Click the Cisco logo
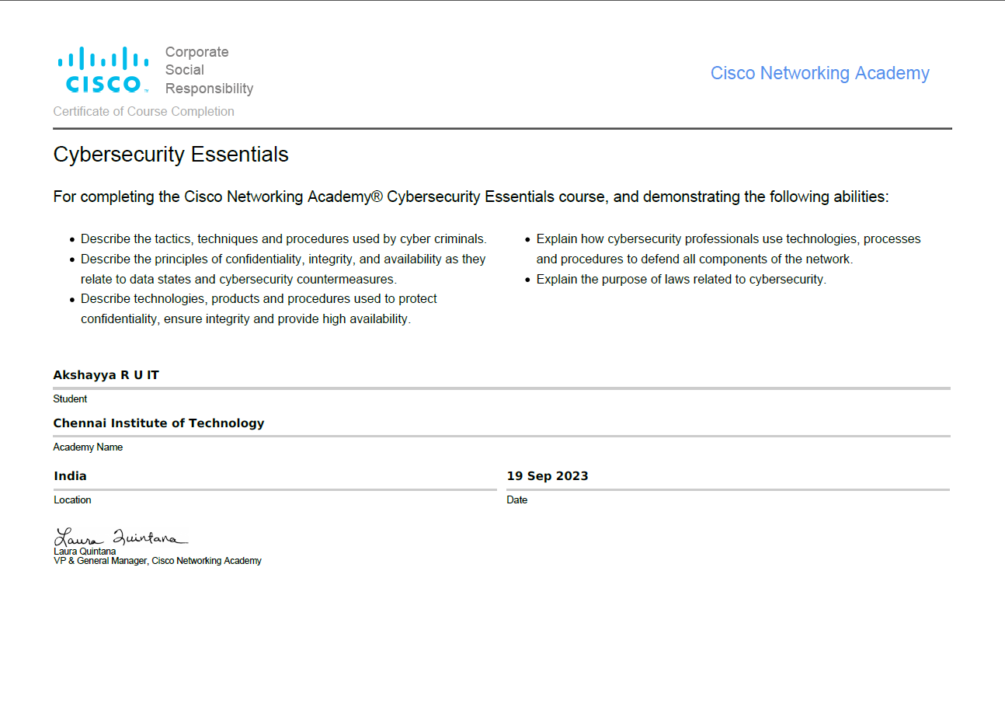Image resolution: width=1005 pixels, height=710 pixels. coord(102,68)
